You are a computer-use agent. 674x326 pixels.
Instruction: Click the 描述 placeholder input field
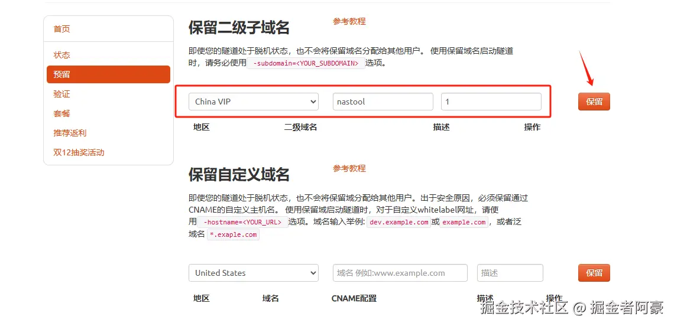510,273
